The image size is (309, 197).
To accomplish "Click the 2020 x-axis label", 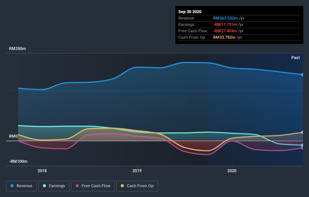I will click(232, 171).
